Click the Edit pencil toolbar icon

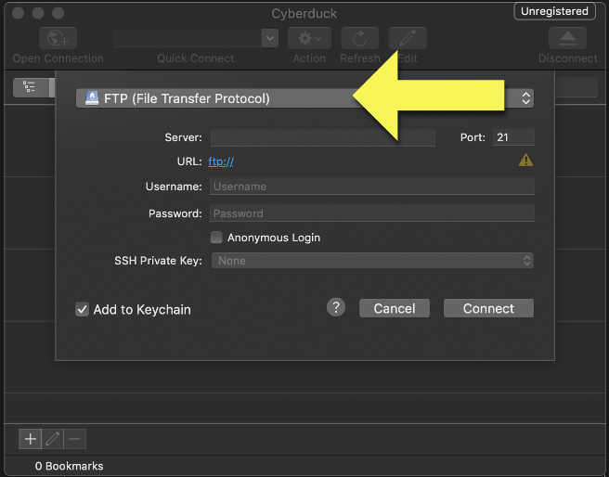[x=407, y=38]
